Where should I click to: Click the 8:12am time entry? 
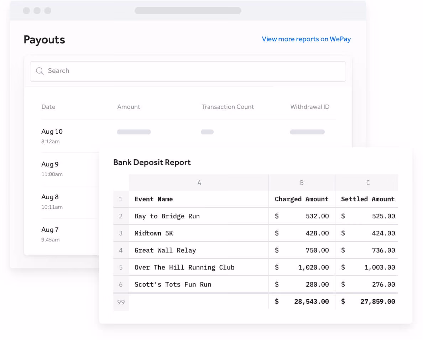[x=51, y=142]
